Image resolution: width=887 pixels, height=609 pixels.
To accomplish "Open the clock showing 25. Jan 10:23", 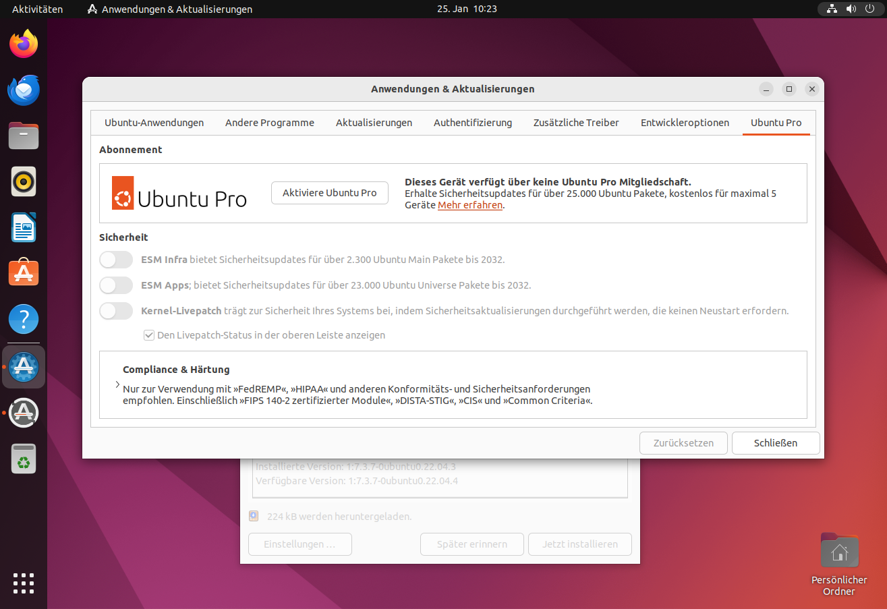I will pyautogui.click(x=467, y=9).
